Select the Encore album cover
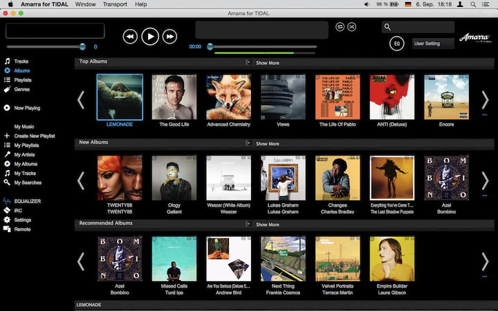 (447, 97)
